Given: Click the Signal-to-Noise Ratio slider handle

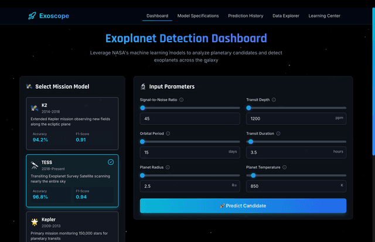Looking at the screenshot, I should click(x=142, y=108).
